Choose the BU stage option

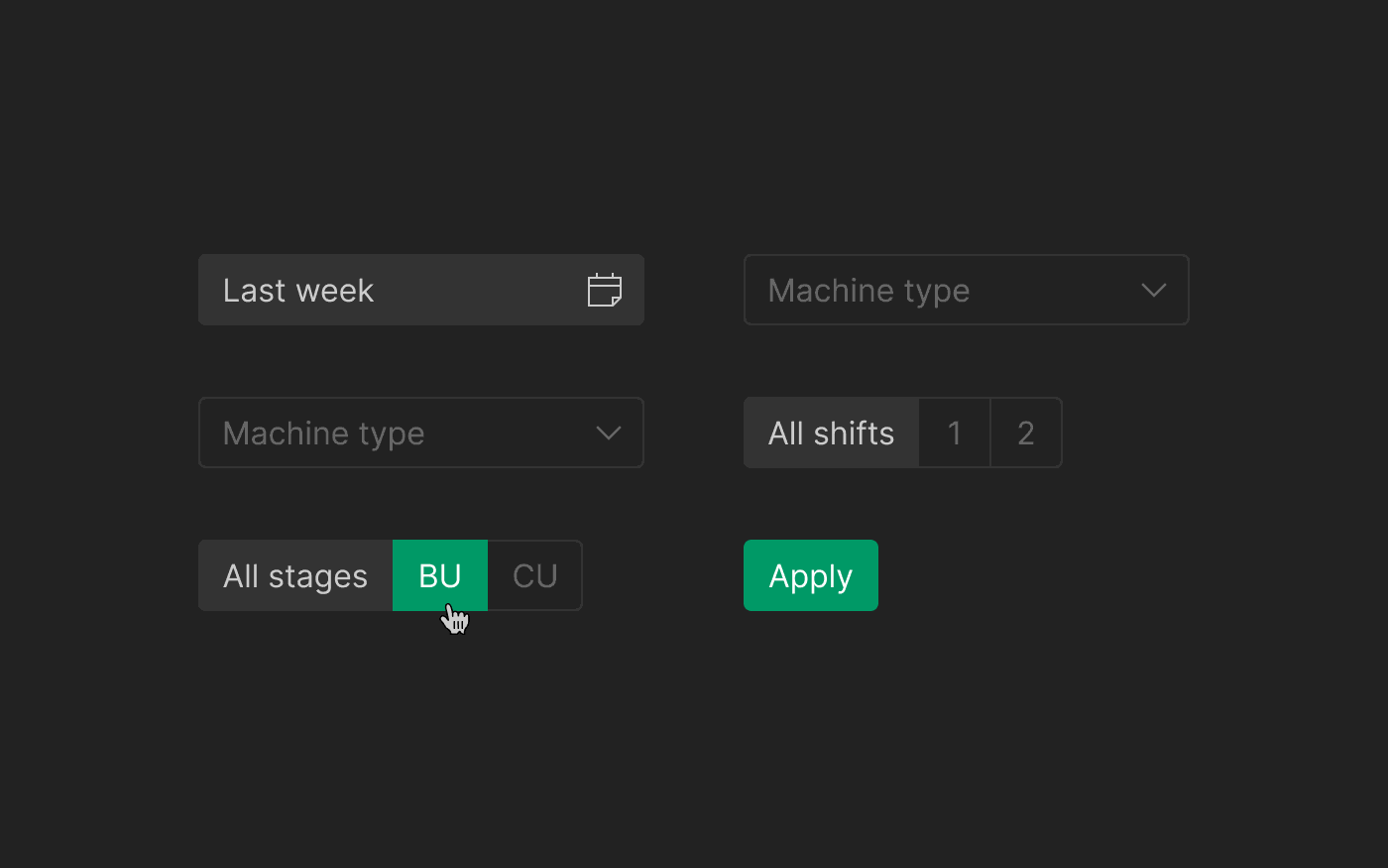(x=440, y=575)
